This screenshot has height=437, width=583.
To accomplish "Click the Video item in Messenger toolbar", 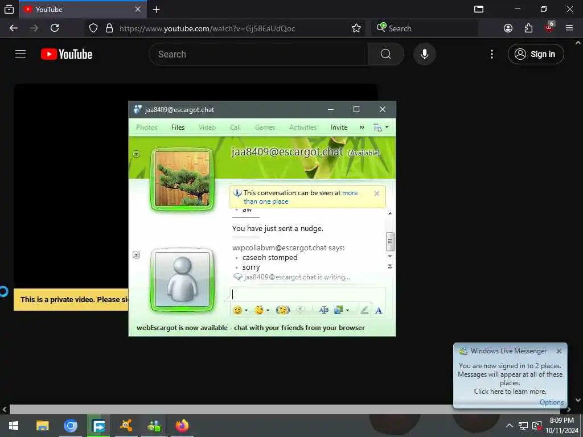I will pos(207,127).
